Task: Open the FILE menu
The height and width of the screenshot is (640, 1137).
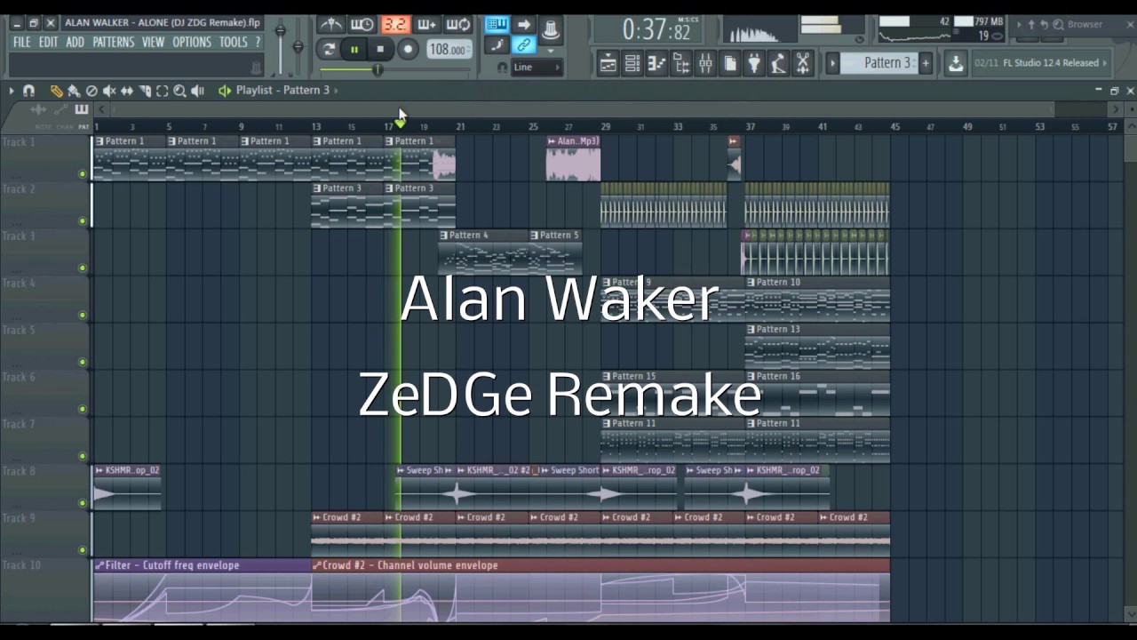Action: click(x=21, y=42)
